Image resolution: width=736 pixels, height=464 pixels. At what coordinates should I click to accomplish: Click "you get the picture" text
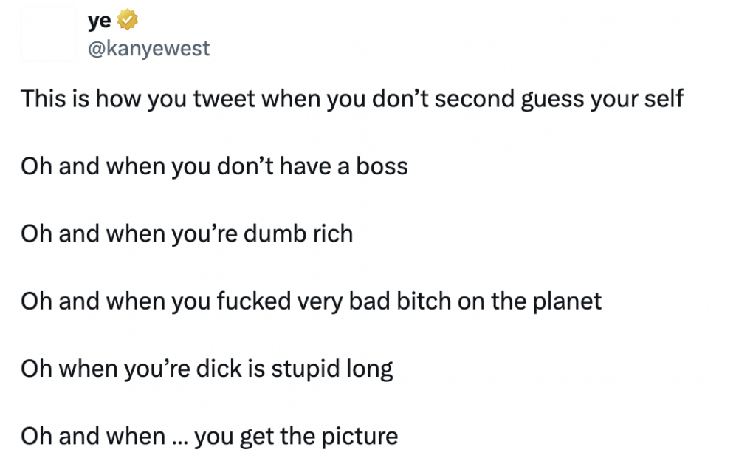click(296, 437)
